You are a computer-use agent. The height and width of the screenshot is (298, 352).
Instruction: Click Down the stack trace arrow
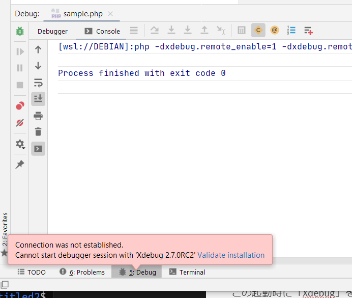(38, 66)
